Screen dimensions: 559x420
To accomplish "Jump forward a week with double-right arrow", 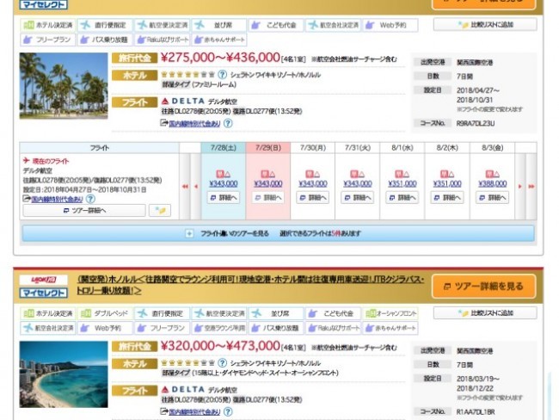I will [531, 186].
